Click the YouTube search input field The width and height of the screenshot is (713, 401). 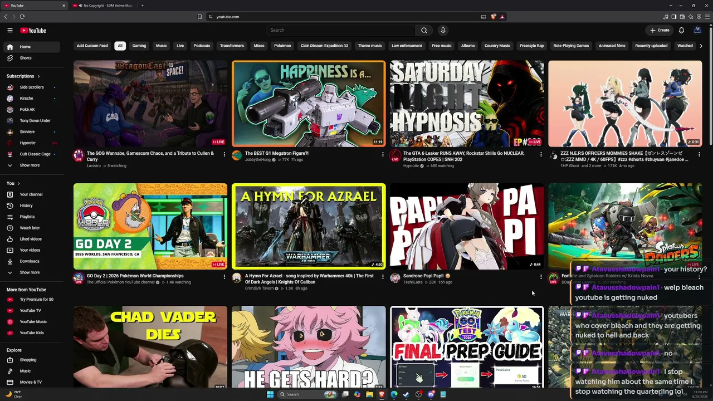coord(341,30)
